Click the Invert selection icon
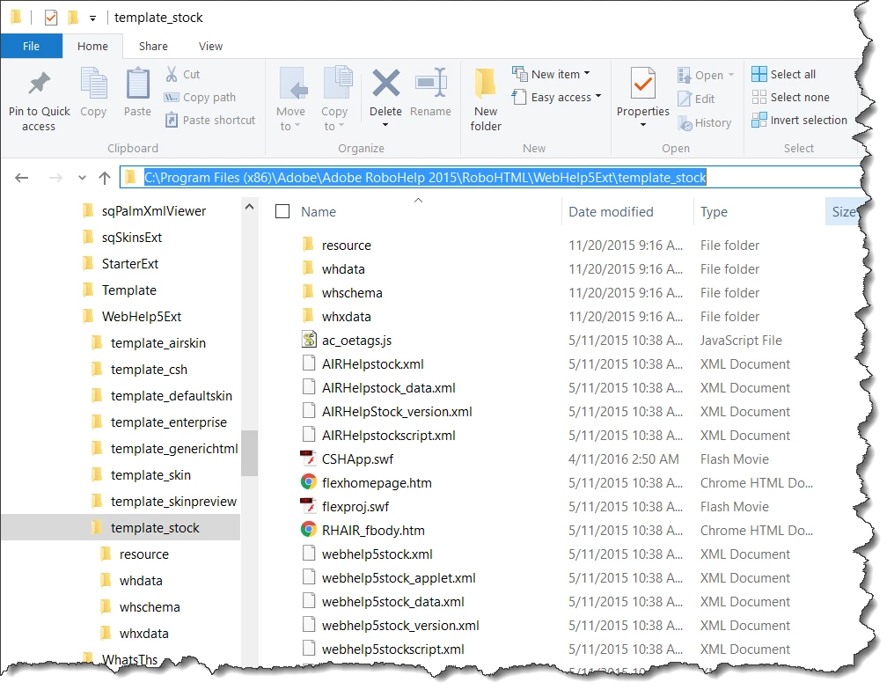This screenshot has width=894, height=697. pos(758,120)
